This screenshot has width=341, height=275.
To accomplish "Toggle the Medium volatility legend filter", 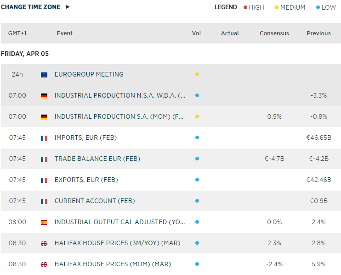I will pos(290,7).
